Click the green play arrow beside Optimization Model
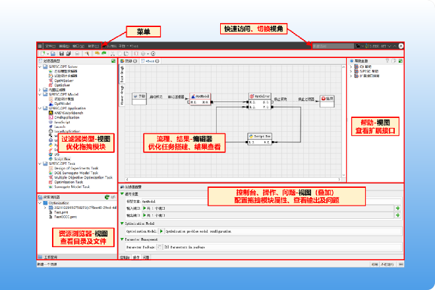 tap(161, 231)
